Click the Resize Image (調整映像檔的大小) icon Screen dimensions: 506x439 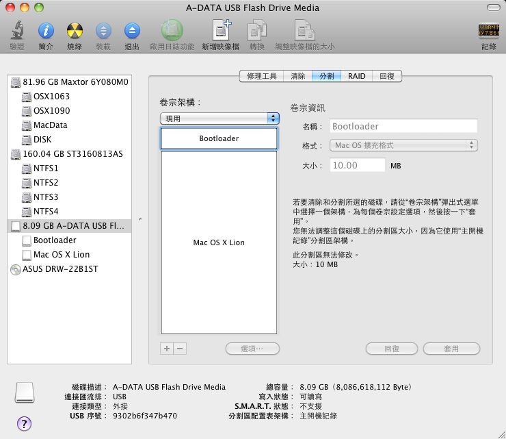coord(305,30)
